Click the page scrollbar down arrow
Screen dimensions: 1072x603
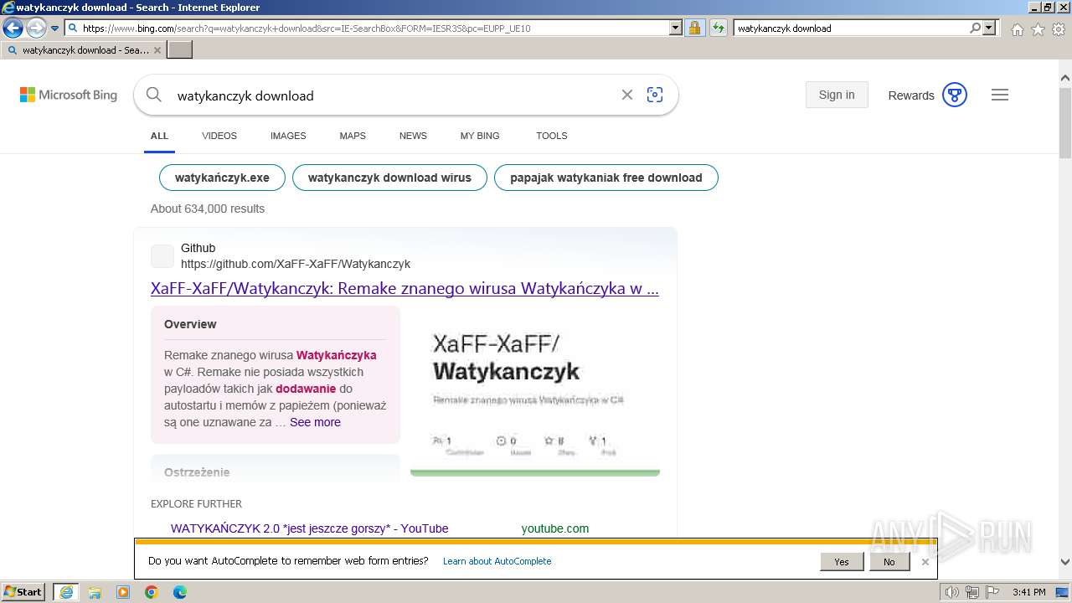1065,563
